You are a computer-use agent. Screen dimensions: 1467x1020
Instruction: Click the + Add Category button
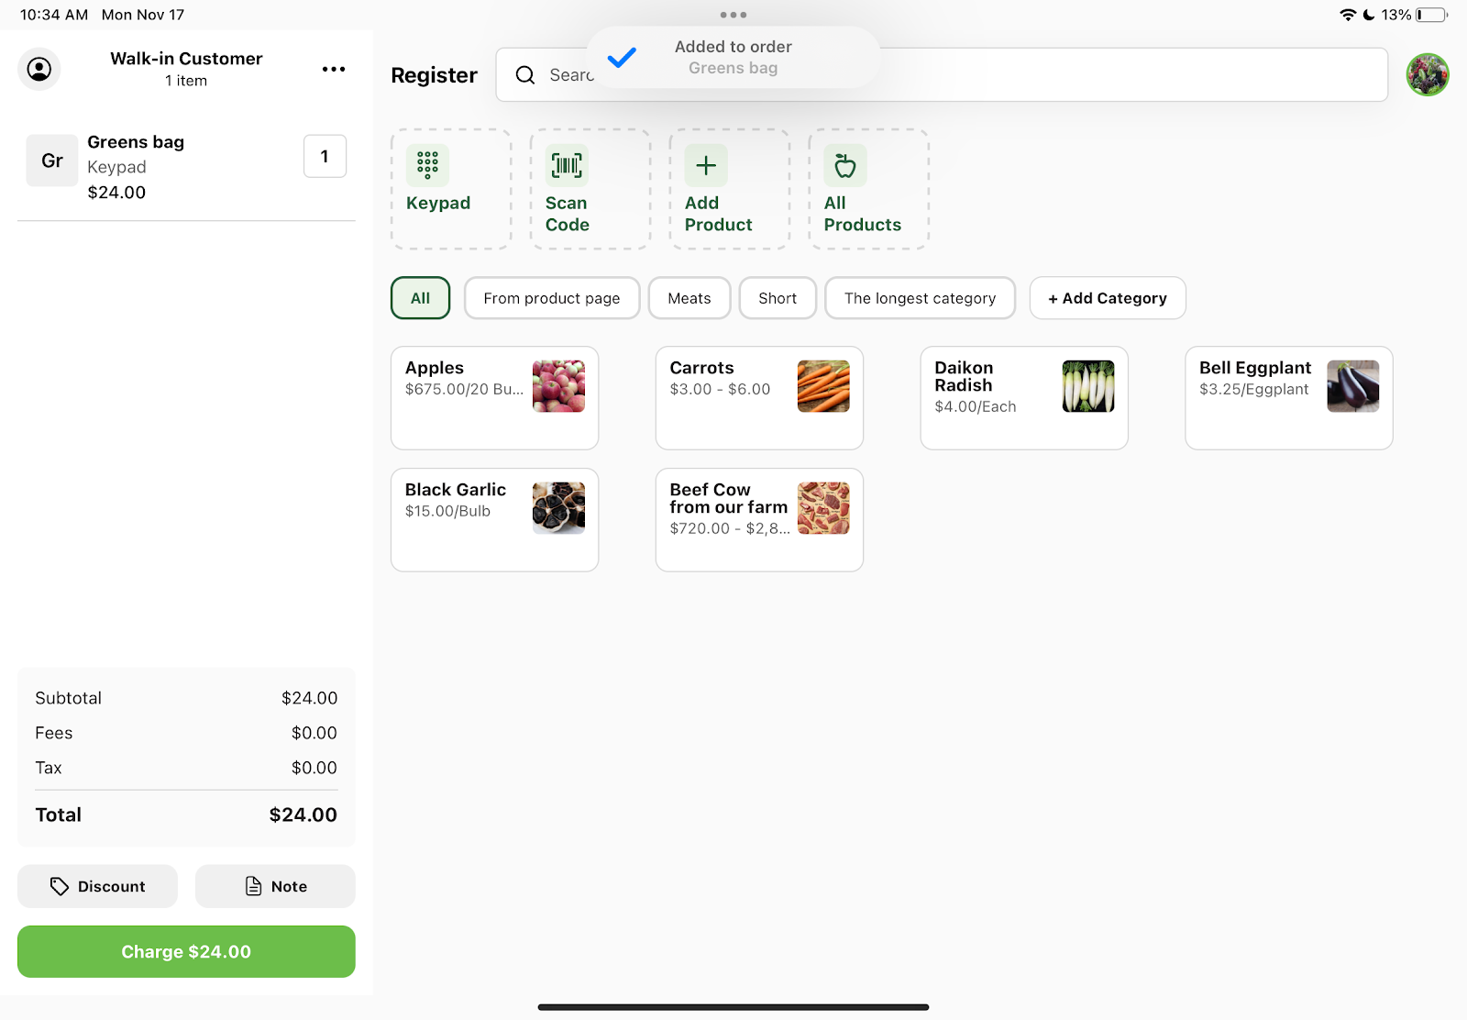pyautogui.click(x=1107, y=298)
